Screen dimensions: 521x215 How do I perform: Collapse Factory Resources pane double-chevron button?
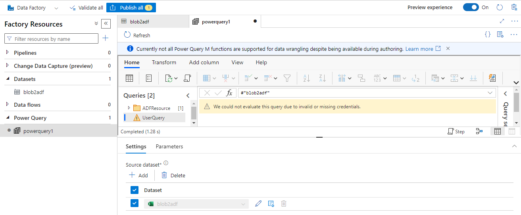pyautogui.click(x=106, y=24)
